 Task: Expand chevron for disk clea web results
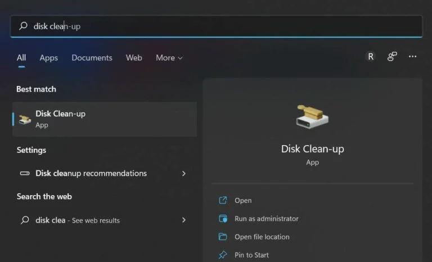click(x=184, y=220)
